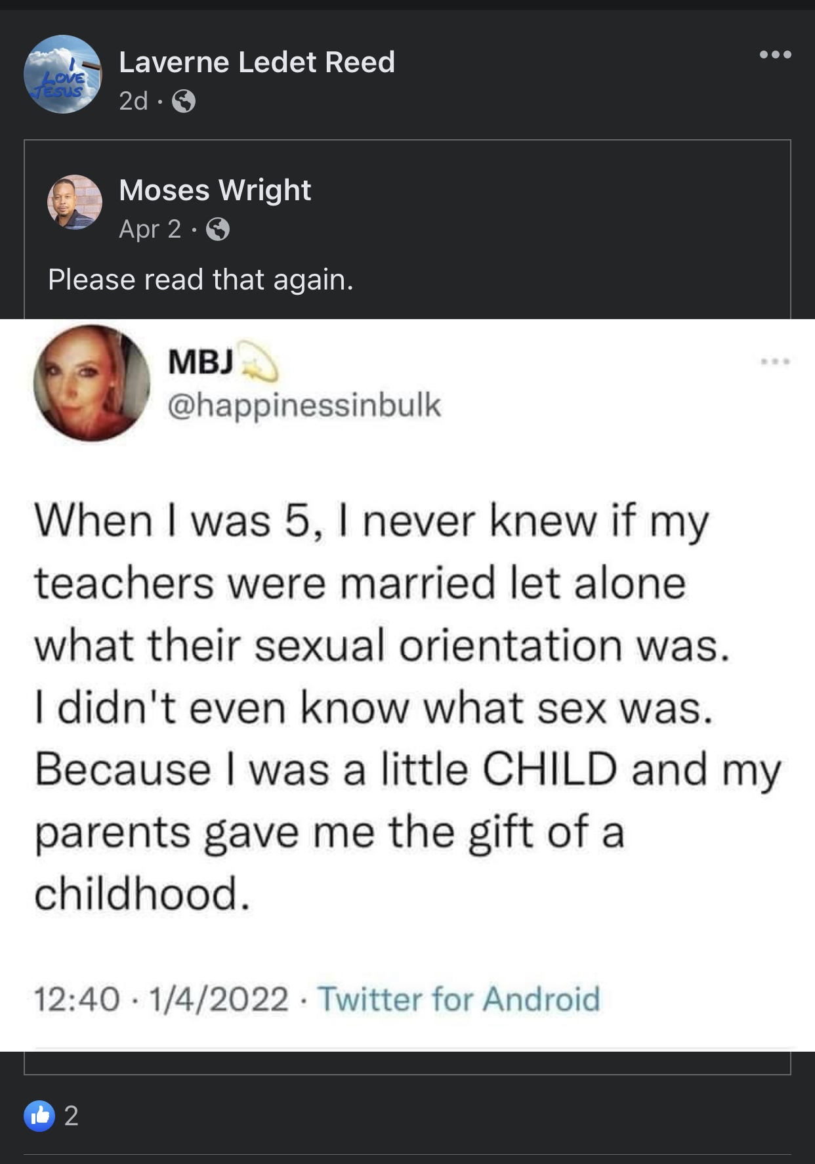View who reacted via the 2 count
The width and height of the screenshot is (815, 1164).
point(72,1115)
